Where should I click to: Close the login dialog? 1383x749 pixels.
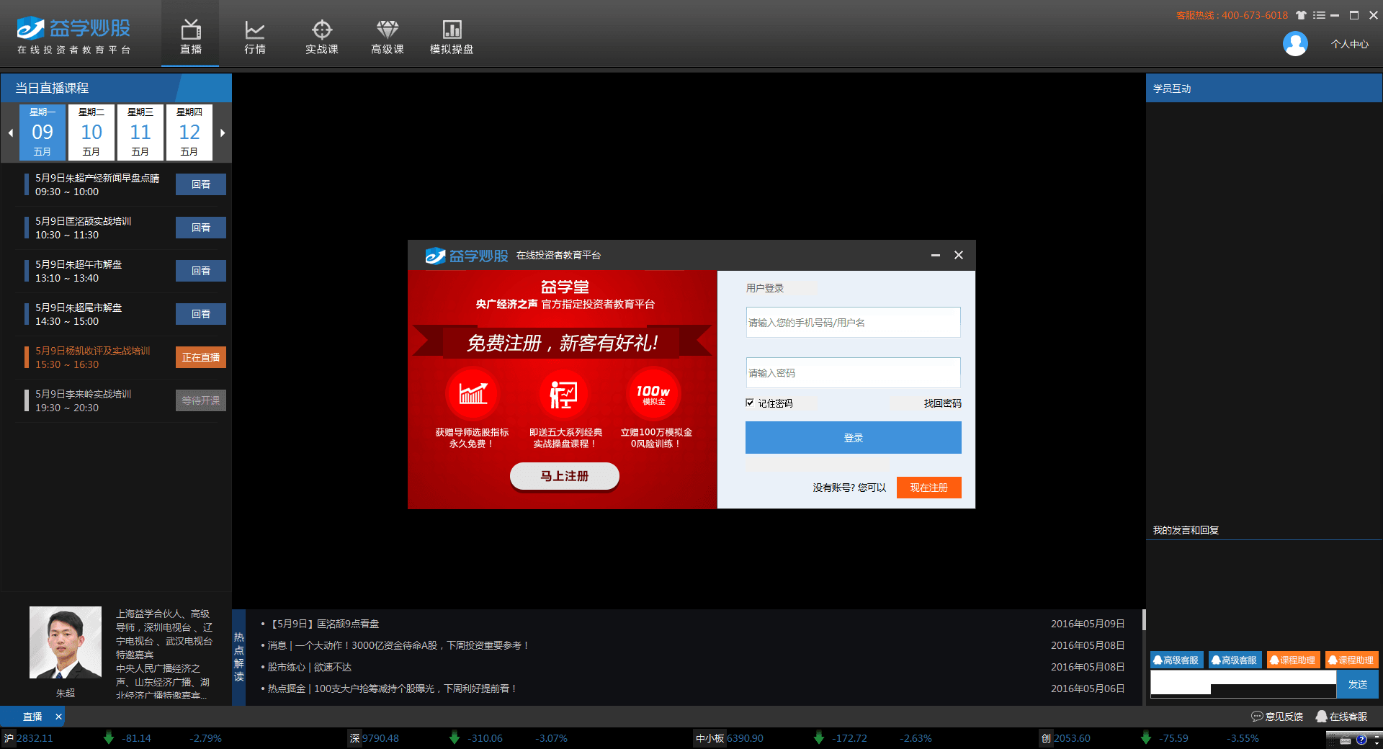959,255
